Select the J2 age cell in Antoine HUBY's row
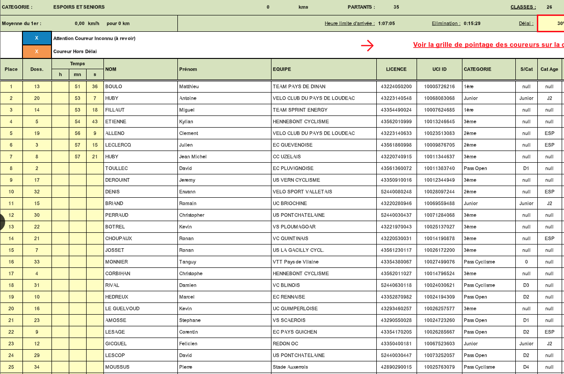The height and width of the screenshot is (374, 564). click(x=549, y=98)
